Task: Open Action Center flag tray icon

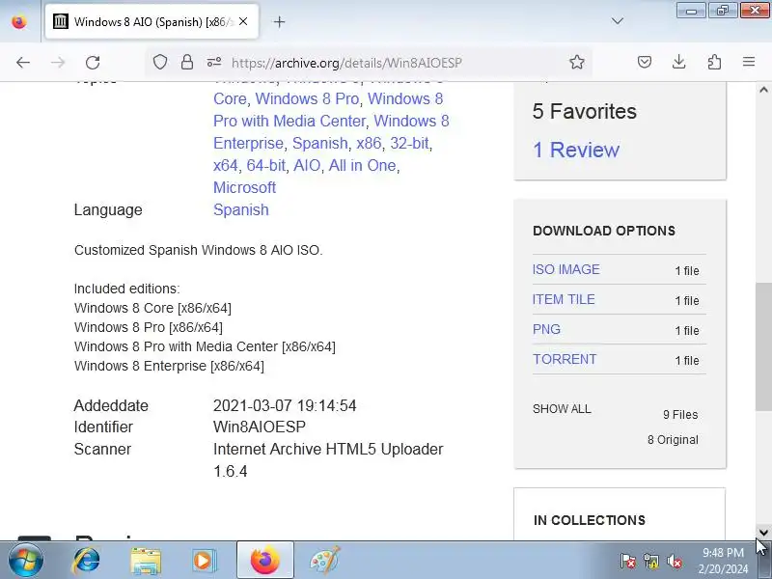Action: tap(627, 562)
